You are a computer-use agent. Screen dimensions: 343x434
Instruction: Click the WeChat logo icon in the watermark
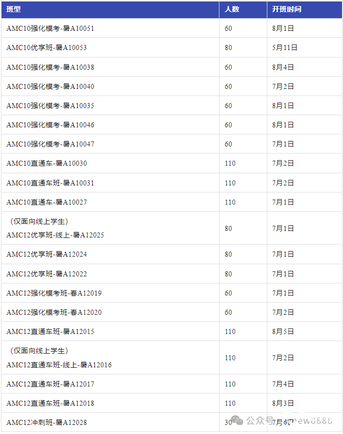coord(237,420)
